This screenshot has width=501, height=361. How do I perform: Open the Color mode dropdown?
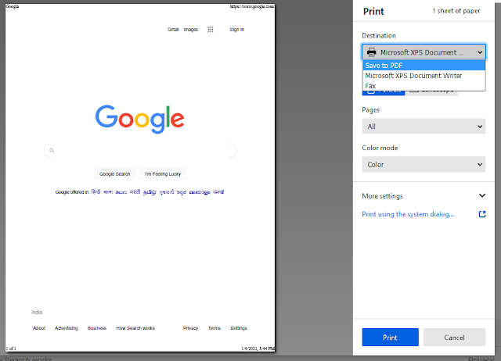point(424,164)
